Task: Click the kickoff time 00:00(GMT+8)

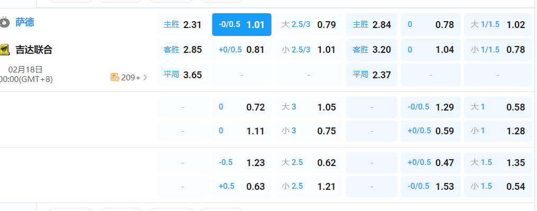Action: [26, 79]
